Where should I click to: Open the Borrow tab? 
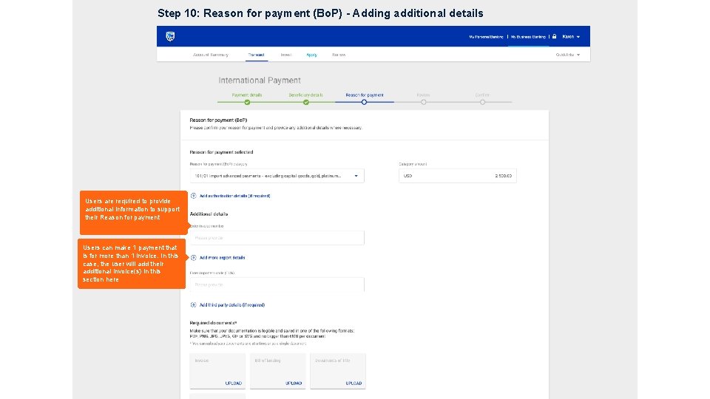[339, 55]
